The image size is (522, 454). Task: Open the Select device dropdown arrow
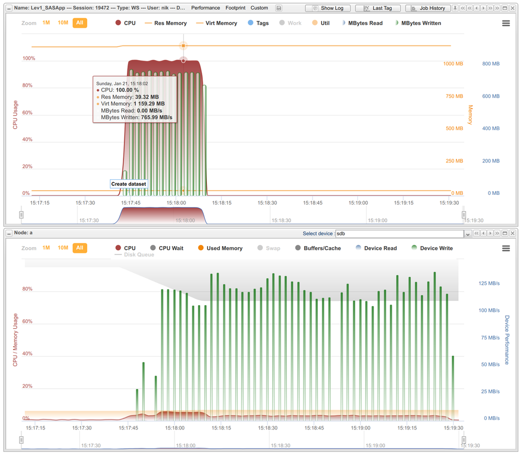coord(468,234)
